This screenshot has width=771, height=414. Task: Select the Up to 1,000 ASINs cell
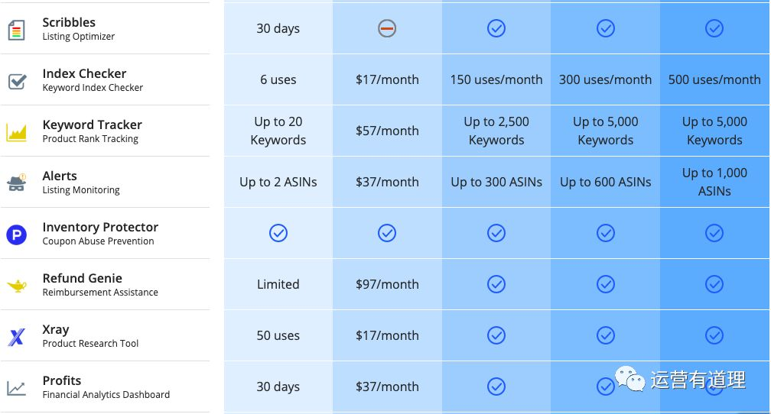click(x=714, y=182)
